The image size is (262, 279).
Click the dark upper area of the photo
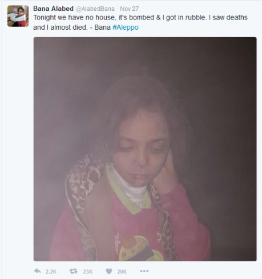(x=145, y=57)
